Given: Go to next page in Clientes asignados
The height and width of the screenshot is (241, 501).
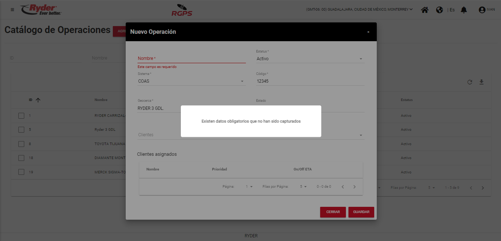Looking at the screenshot, I should pos(354,187).
